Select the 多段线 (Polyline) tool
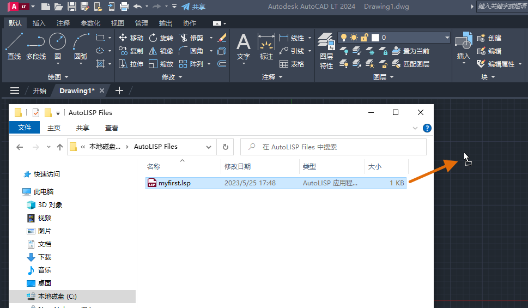The image size is (528, 308). pyautogui.click(x=36, y=46)
